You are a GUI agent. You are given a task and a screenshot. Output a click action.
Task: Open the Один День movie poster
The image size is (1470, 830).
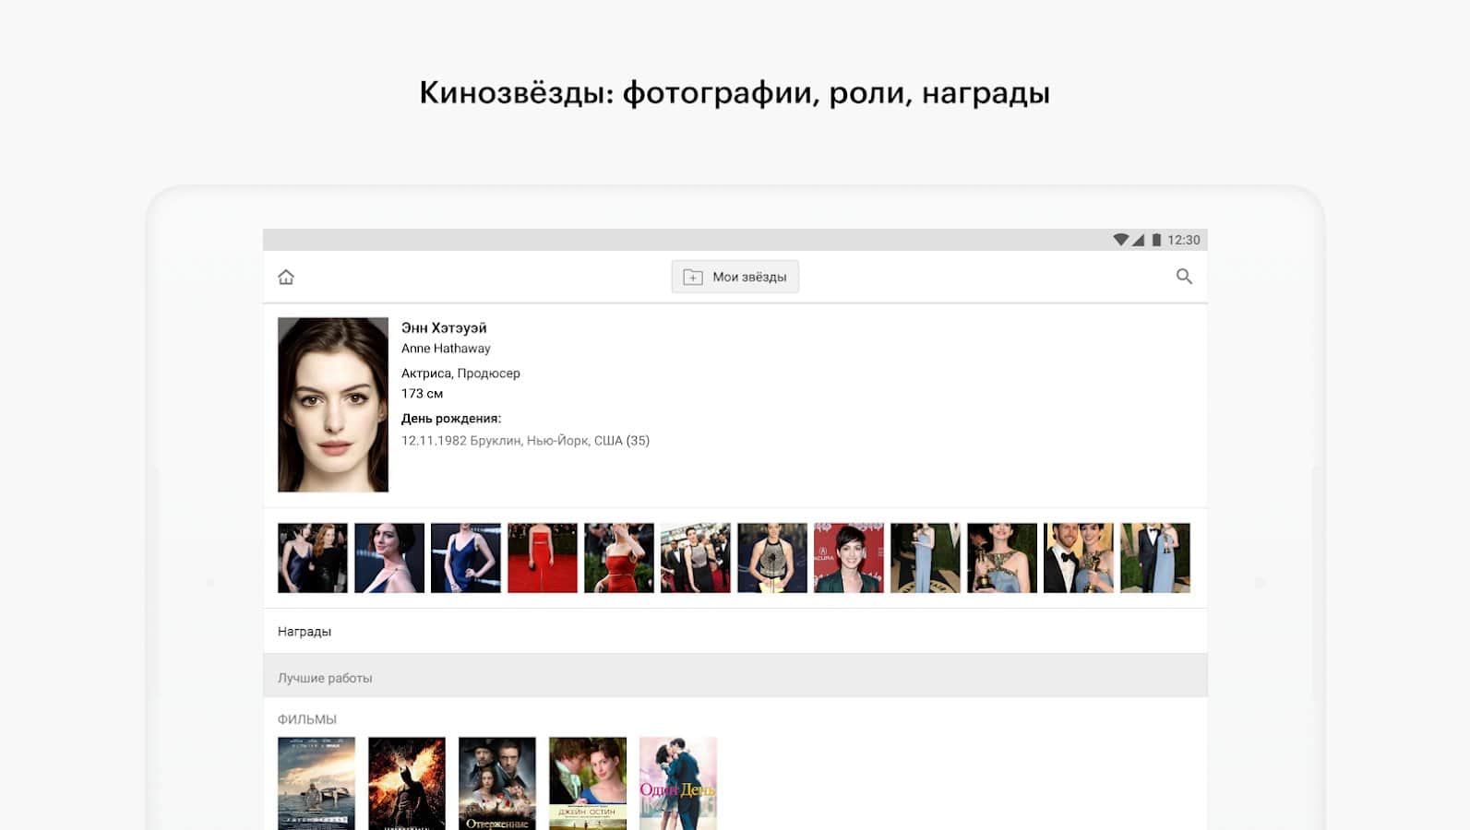677,783
